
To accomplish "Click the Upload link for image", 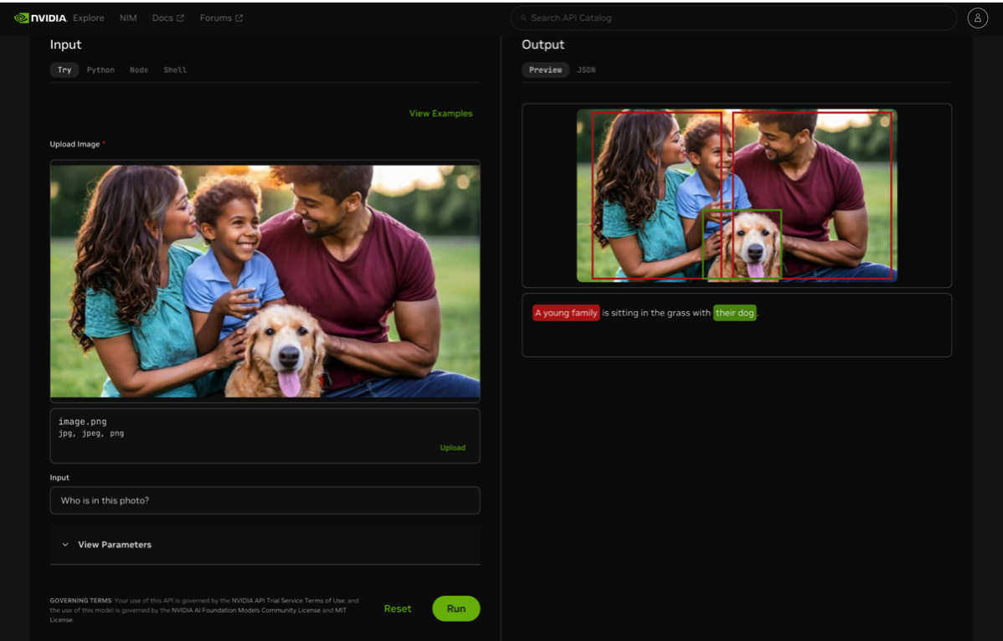I will (452, 448).
